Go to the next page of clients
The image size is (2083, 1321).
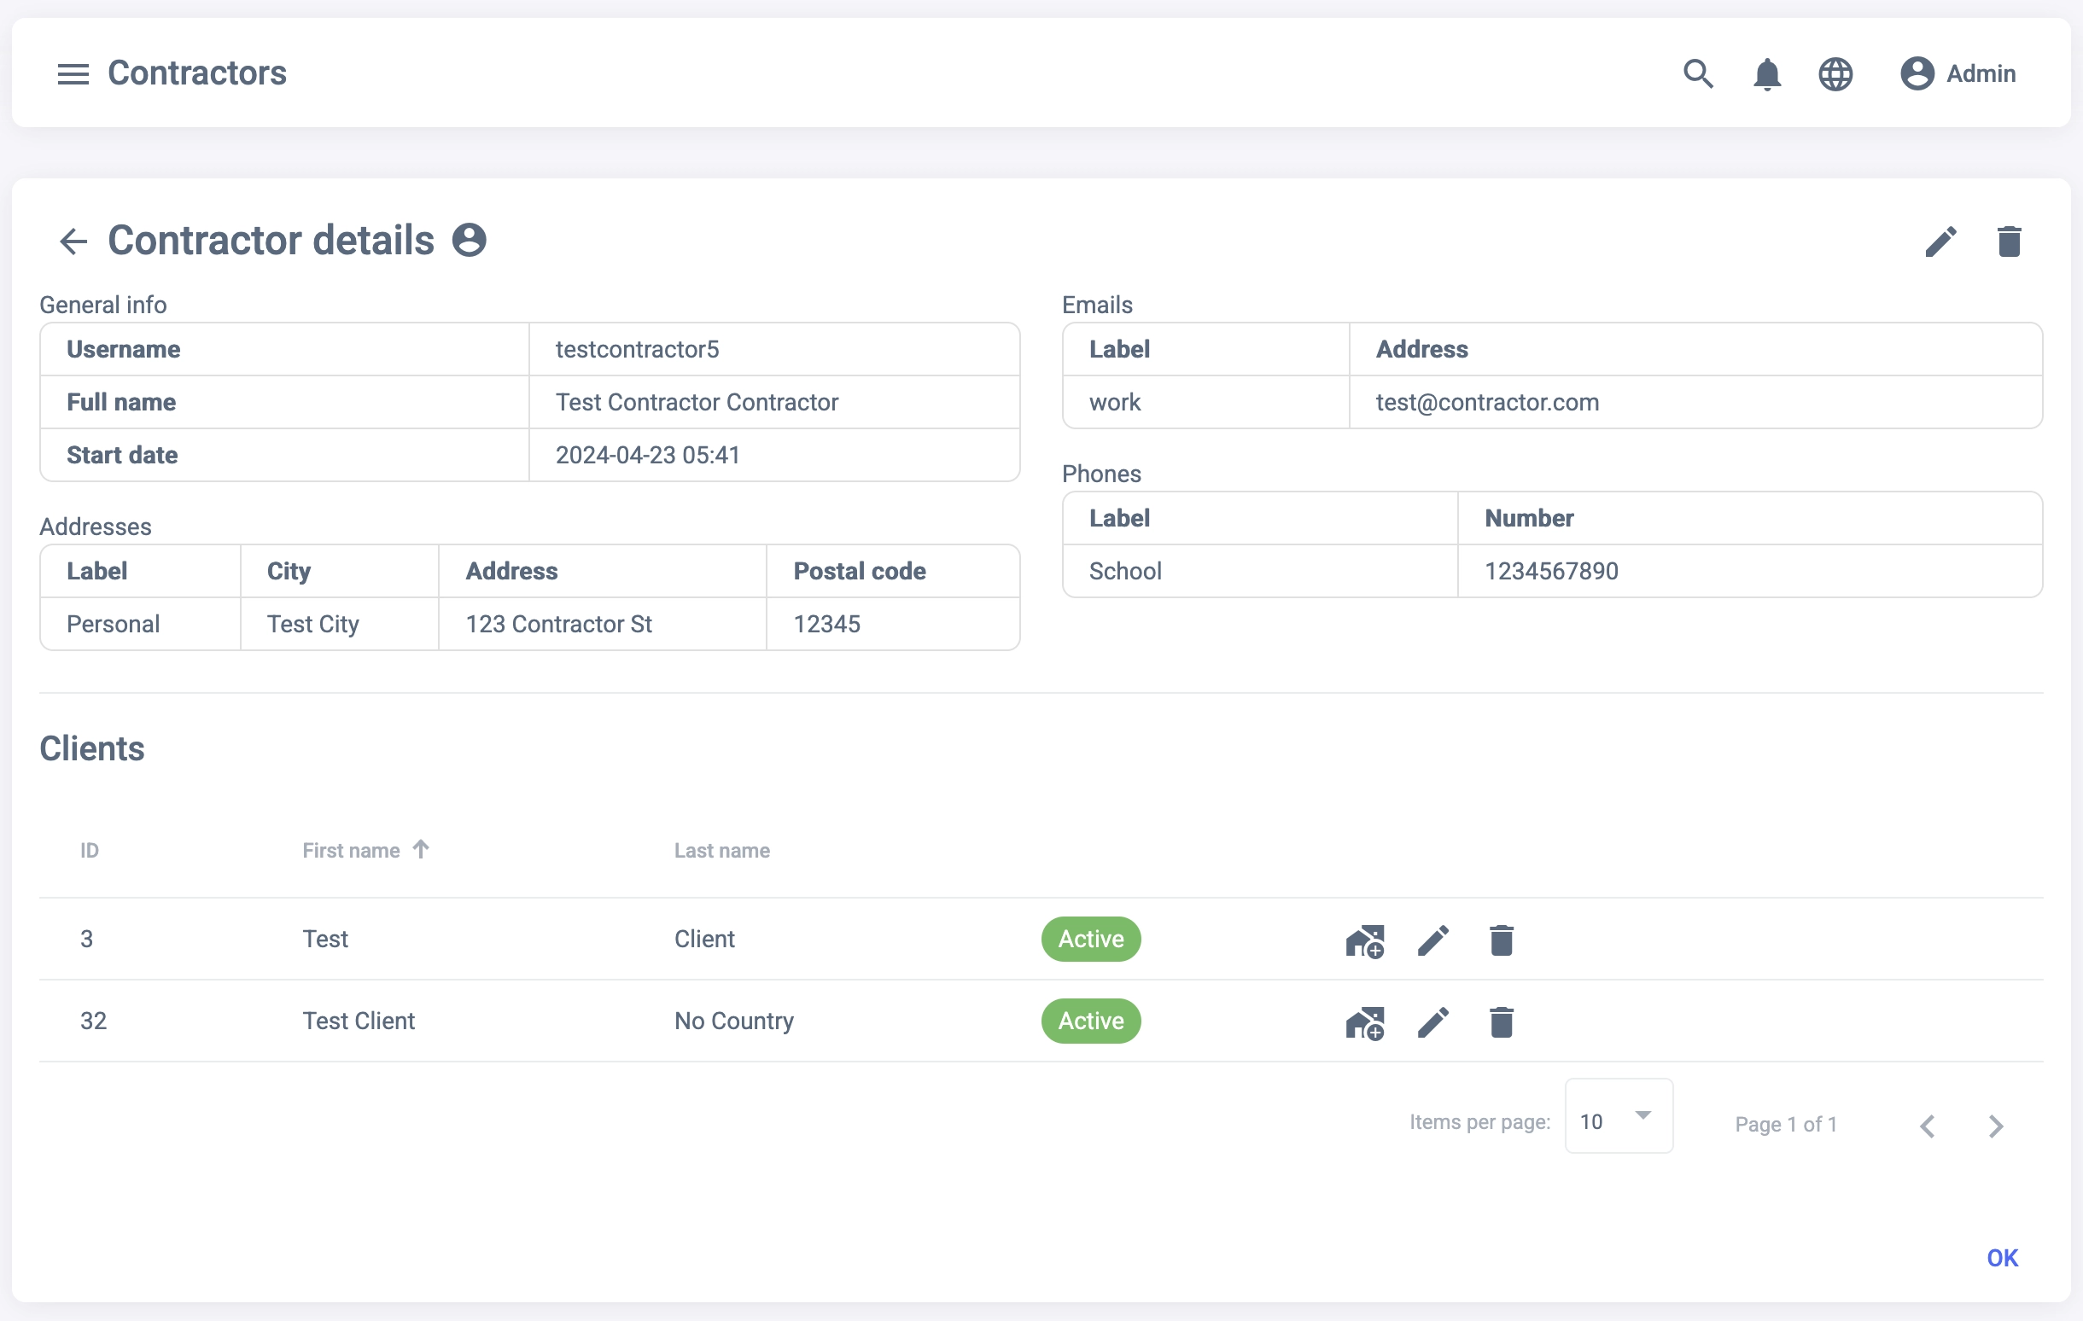[1995, 1126]
